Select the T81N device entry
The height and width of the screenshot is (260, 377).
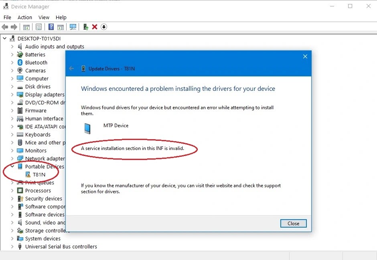(39, 175)
